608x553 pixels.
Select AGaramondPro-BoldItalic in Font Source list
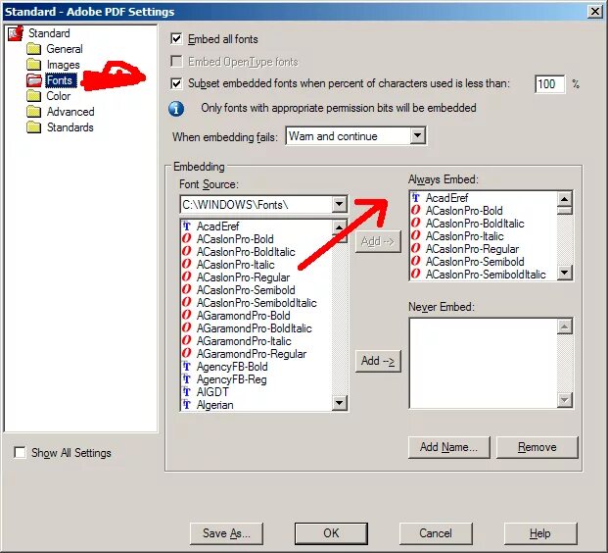click(x=254, y=328)
